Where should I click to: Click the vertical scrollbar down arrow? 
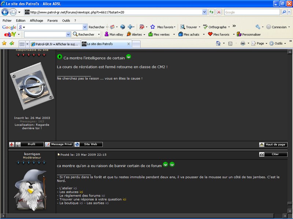[290, 211]
